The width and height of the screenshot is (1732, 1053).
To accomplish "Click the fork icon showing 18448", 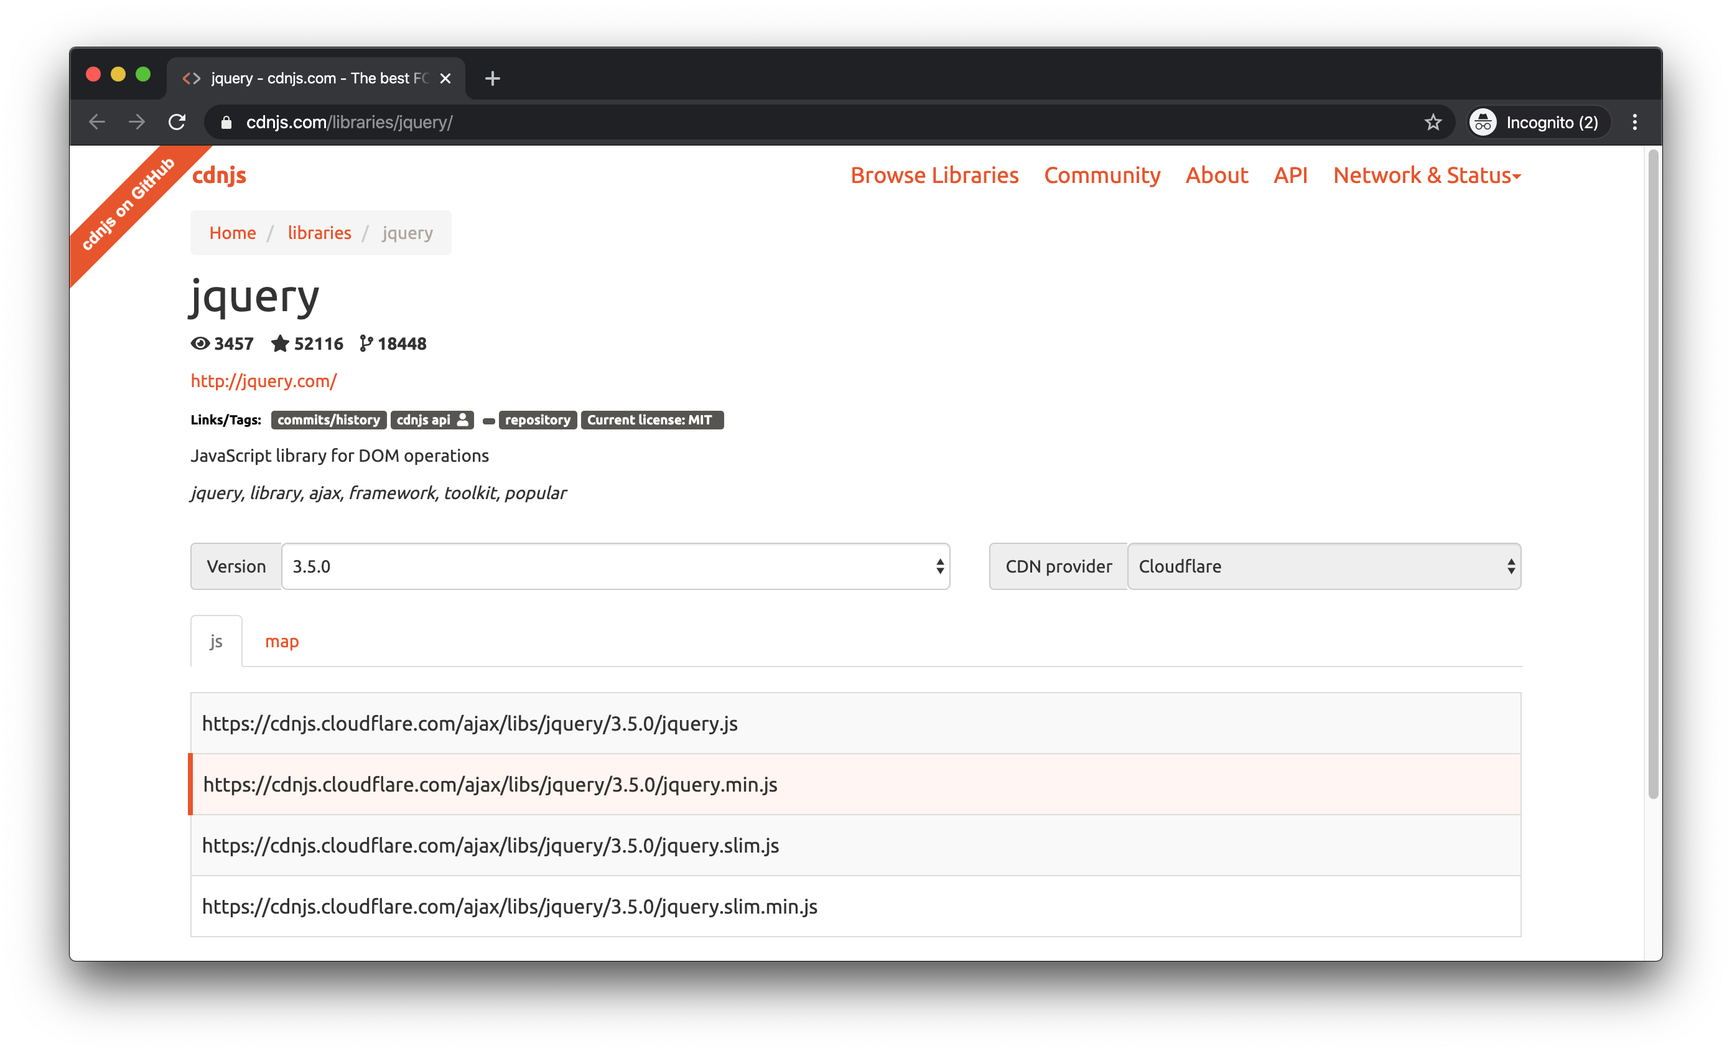I will [x=366, y=344].
